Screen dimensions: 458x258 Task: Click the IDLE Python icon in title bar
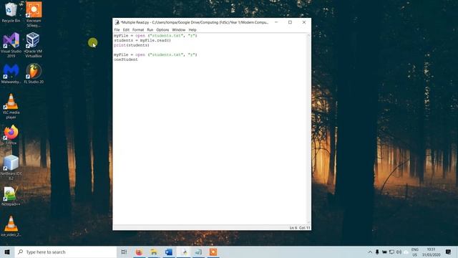point(117,22)
